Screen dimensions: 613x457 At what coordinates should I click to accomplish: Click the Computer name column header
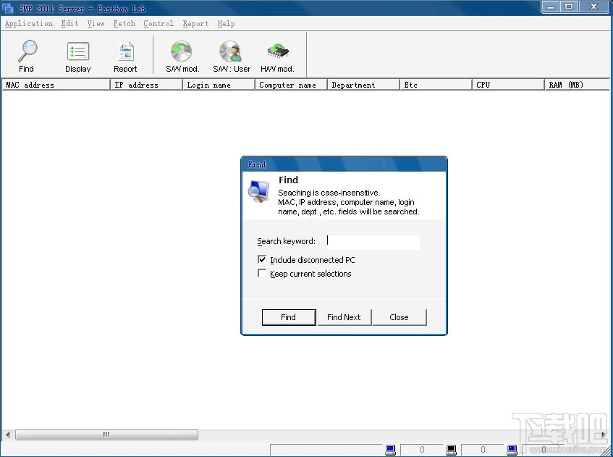coord(289,84)
